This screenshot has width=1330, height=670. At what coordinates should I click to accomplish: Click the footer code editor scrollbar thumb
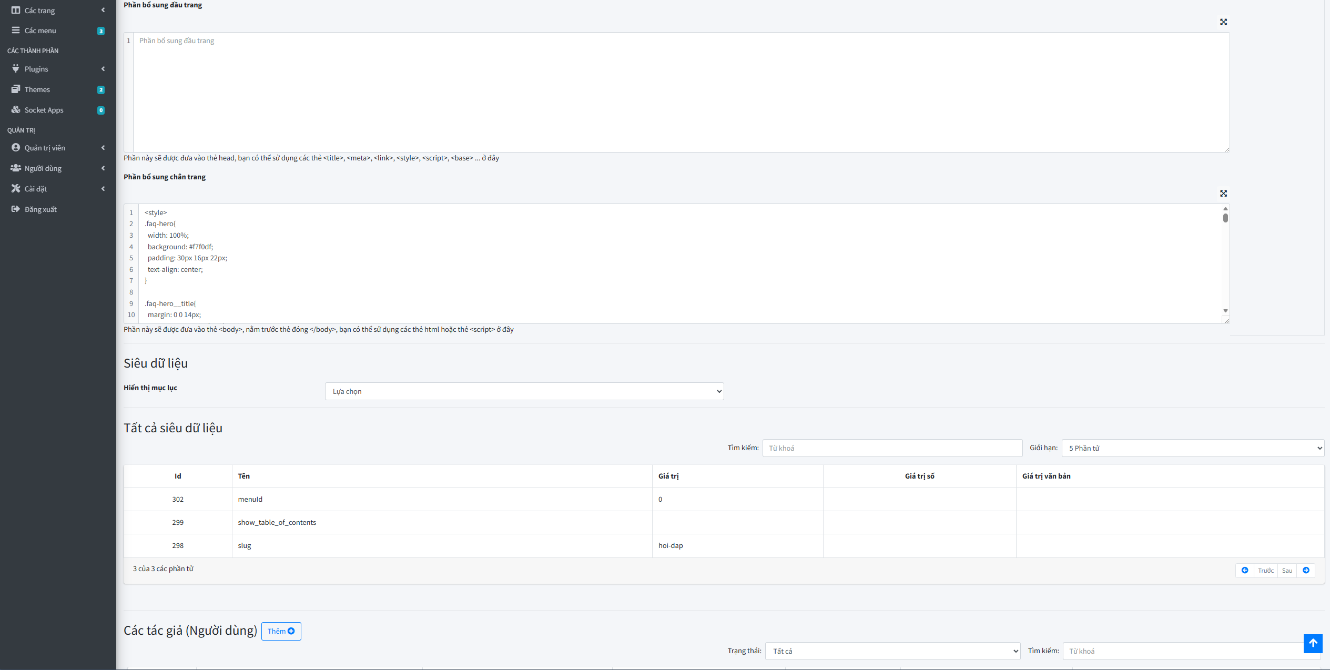1225,218
